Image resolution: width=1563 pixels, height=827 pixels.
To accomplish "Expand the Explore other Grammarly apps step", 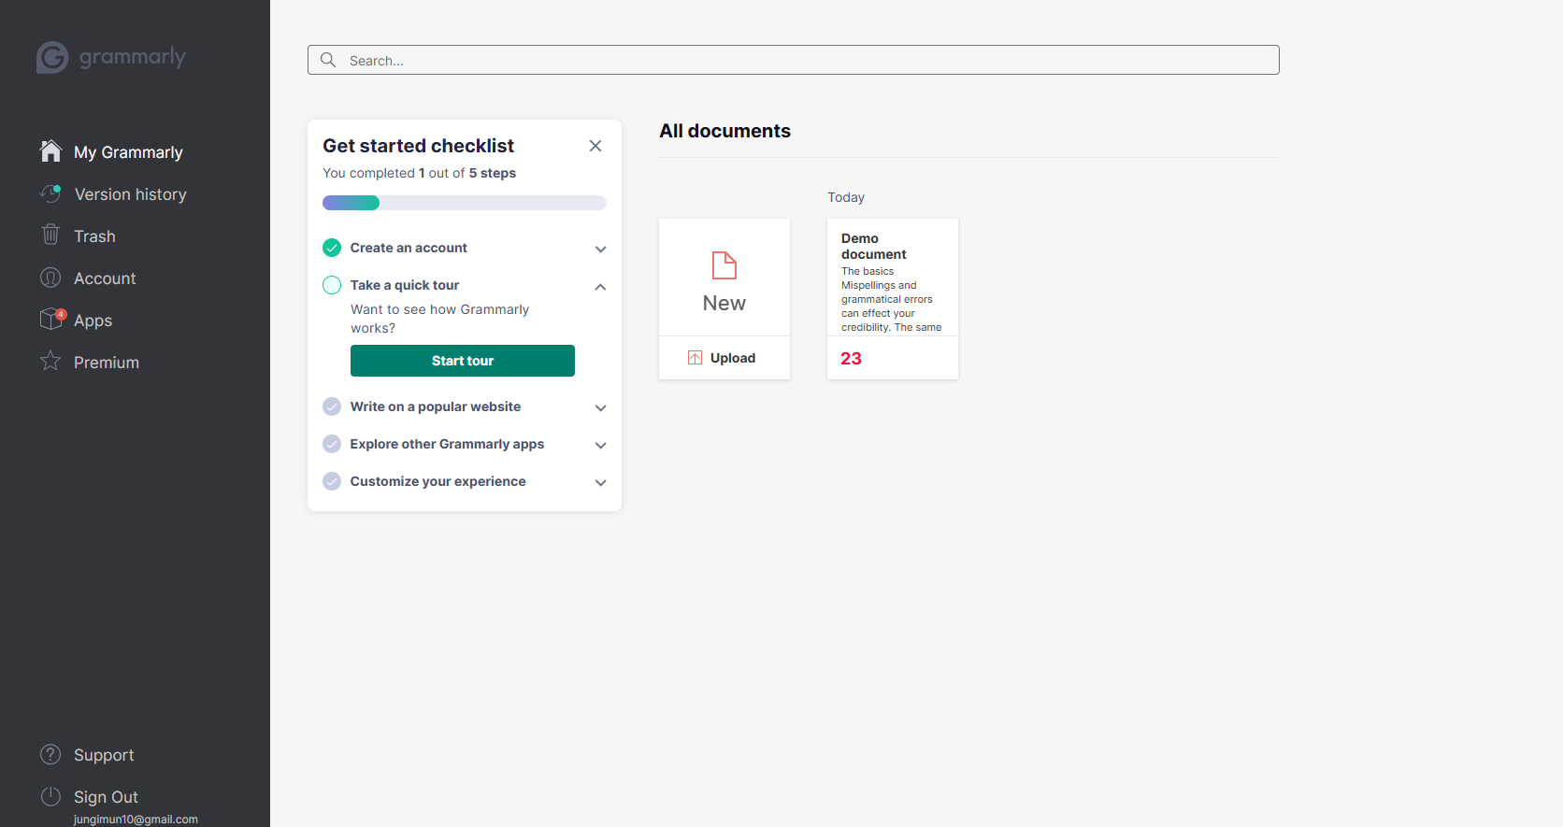I will click(x=601, y=445).
